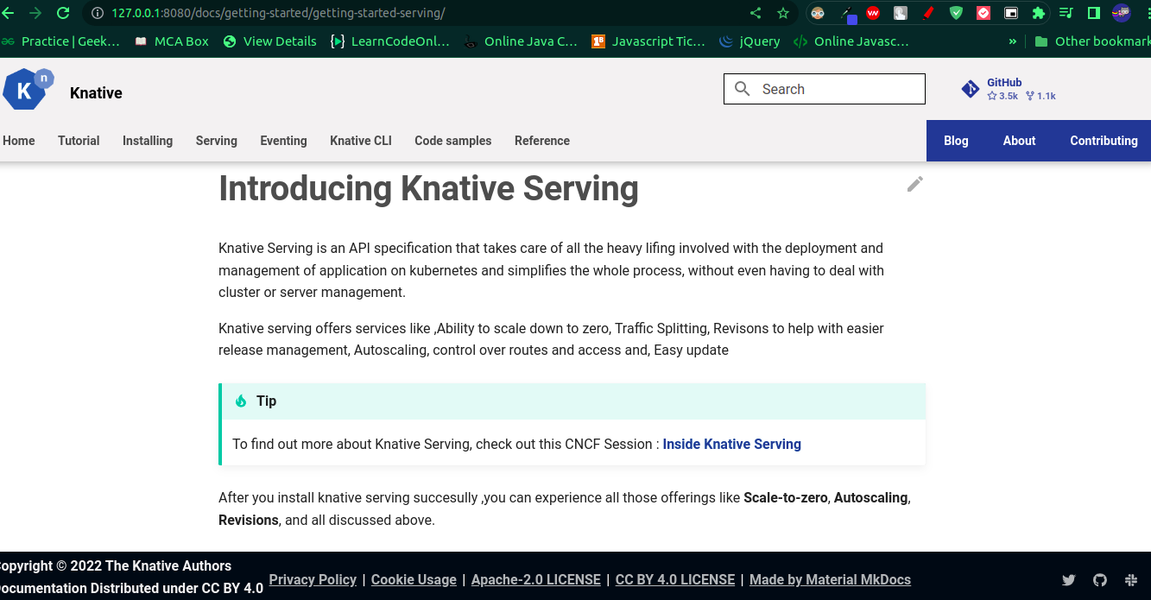This screenshot has height=600, width=1151.
Task: Open the Twitter icon in footer
Action: 1069,580
